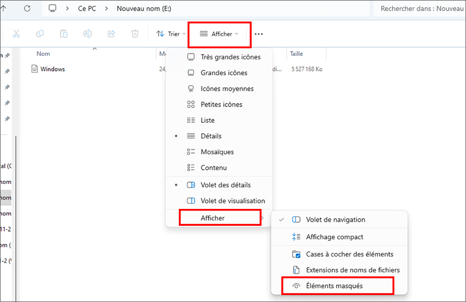Screen dimensions: 466x302
Task: Click the Paste clipboard icon
Action: coord(64,34)
